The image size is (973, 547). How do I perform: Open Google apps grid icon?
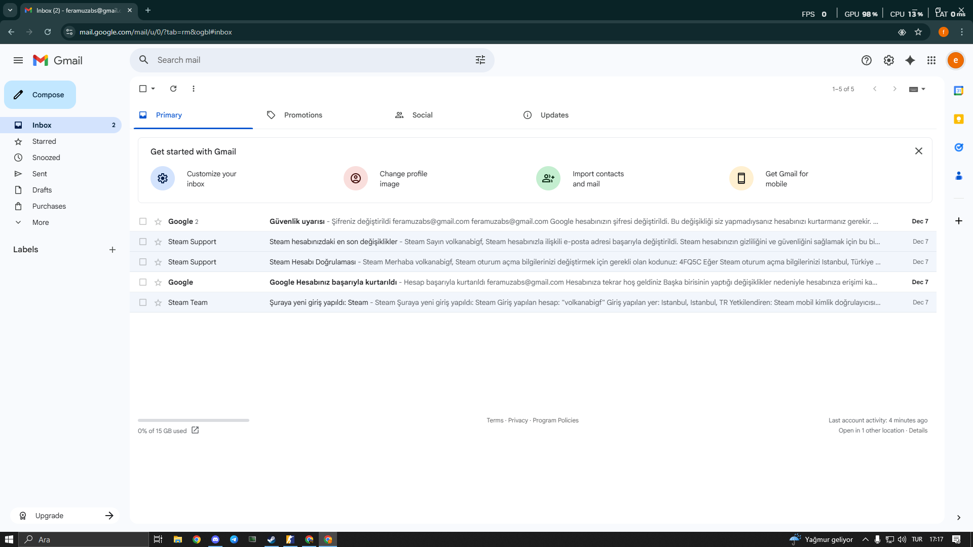[x=931, y=60]
